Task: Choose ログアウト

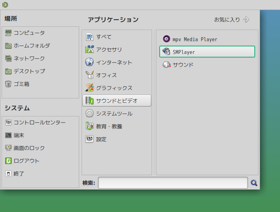Action: [x=40, y=161]
